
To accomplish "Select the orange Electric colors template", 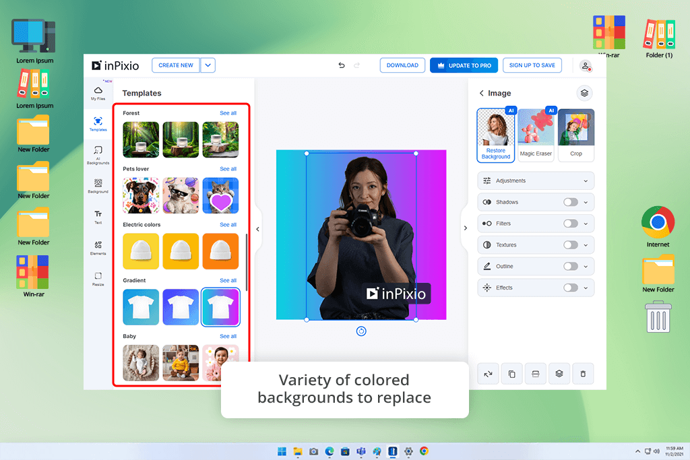I will pyautogui.click(x=220, y=251).
